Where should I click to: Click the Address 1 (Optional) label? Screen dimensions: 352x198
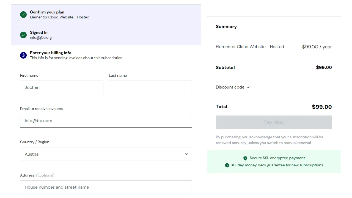click(37, 175)
